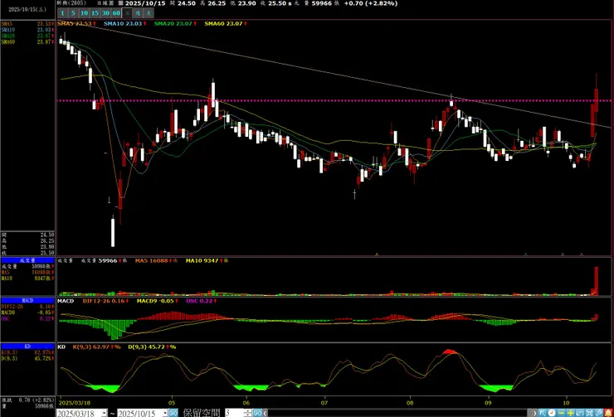Click the fit-to-screen icon in bottom toolbar
Screen dimensions: 614x417
point(589,412)
